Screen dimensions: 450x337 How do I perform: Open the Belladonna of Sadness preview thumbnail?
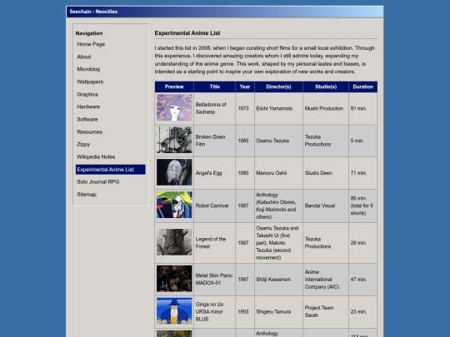pyautogui.click(x=174, y=107)
